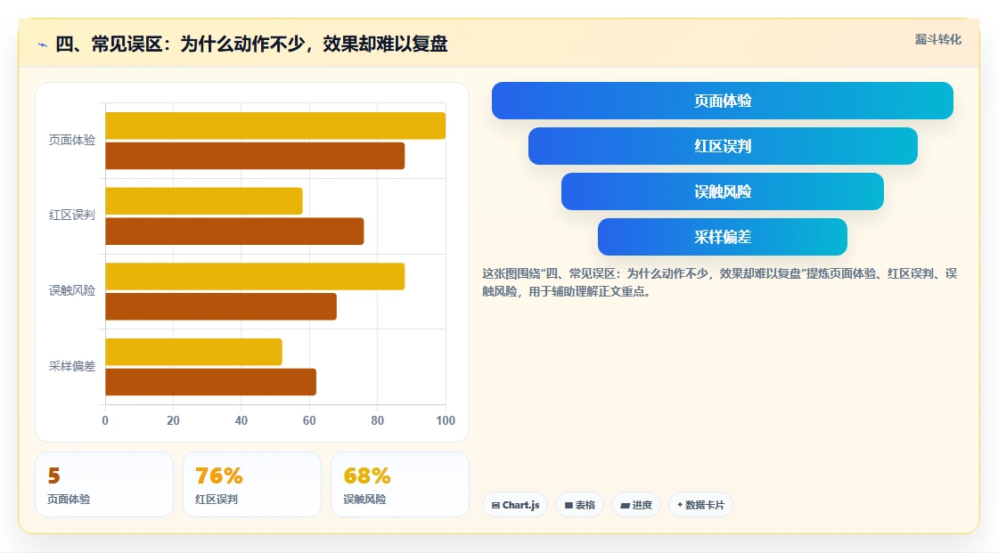Click the brown bar for 红区误判

235,231
